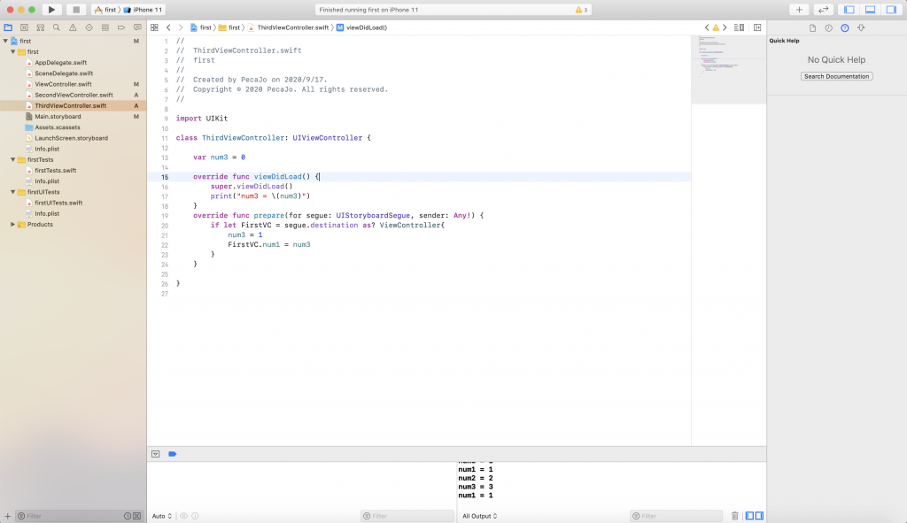
Task: Click the code minimap
Action: click(728, 69)
